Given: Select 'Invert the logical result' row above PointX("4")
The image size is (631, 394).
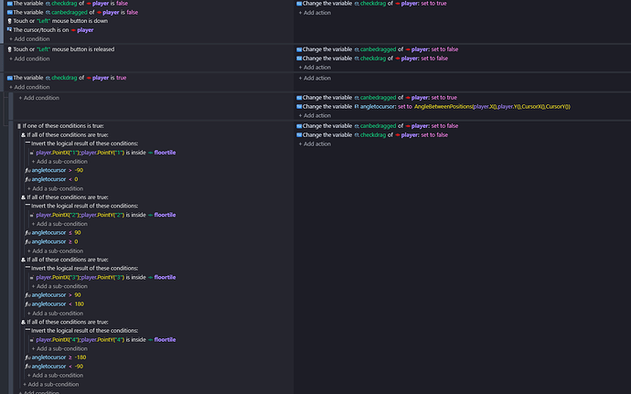Looking at the screenshot, I should 81,330.
